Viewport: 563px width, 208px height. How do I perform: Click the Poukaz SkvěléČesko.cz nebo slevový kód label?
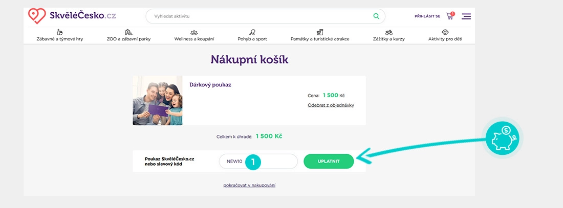click(169, 161)
